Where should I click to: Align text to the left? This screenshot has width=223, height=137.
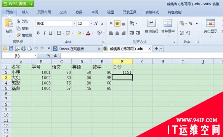click(111, 33)
